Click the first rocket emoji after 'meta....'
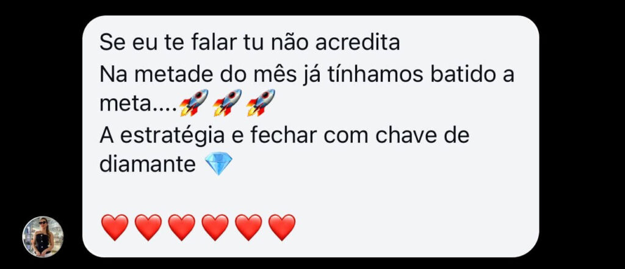This screenshot has width=625, height=269. click(x=193, y=102)
